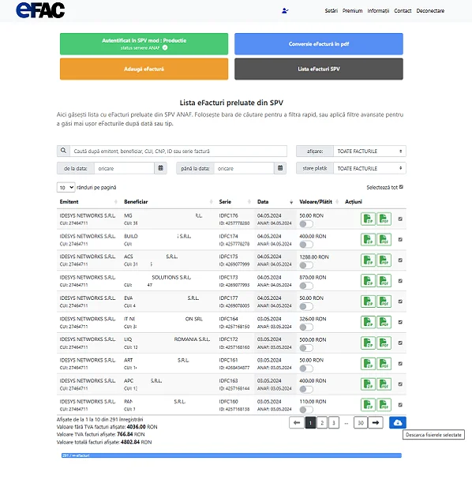Download ZIP for invoice IDFC172
This screenshot has height=483, width=472.
coord(368,343)
